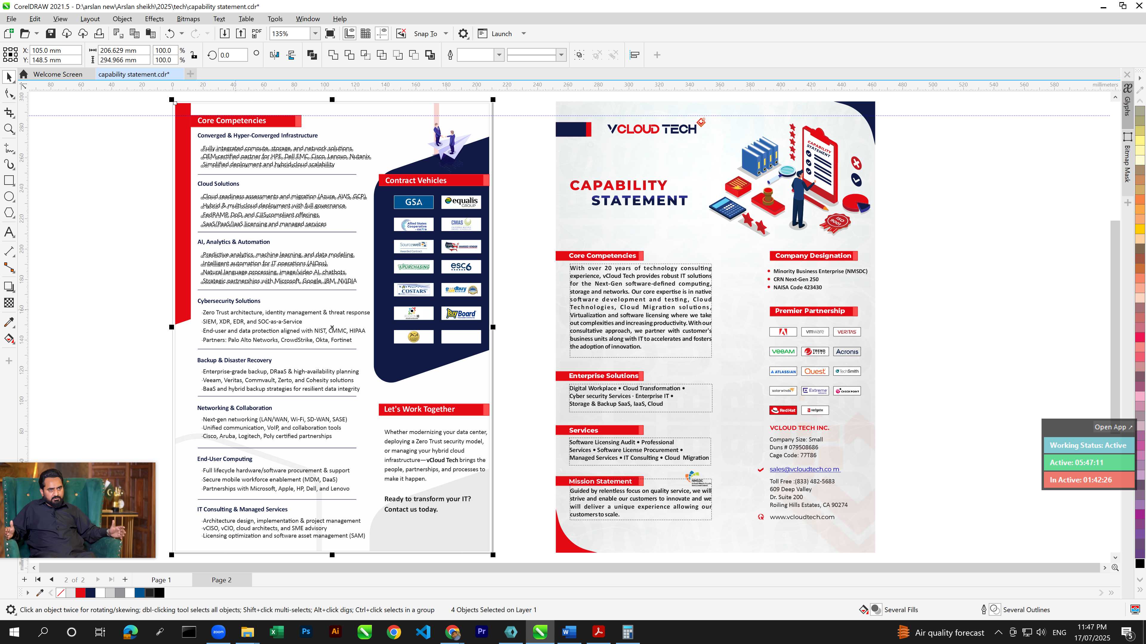The height and width of the screenshot is (644, 1146).
Task: Select the Crop tool
Action: [x=9, y=112]
